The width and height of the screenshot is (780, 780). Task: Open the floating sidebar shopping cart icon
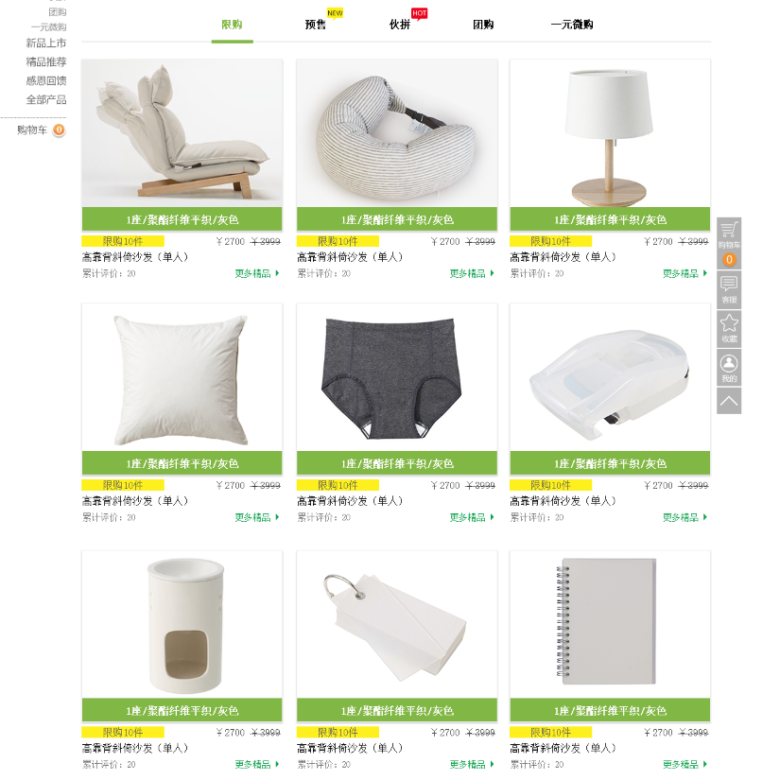[729, 231]
